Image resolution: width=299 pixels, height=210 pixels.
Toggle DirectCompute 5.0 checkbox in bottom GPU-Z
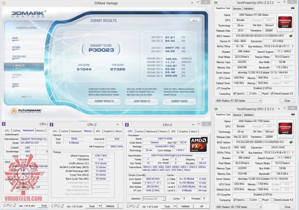pyautogui.click(x=272, y=200)
